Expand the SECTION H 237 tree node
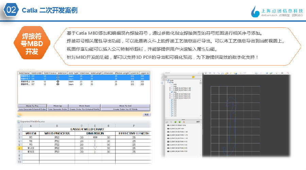306x170 pixels. (x=170, y=94)
